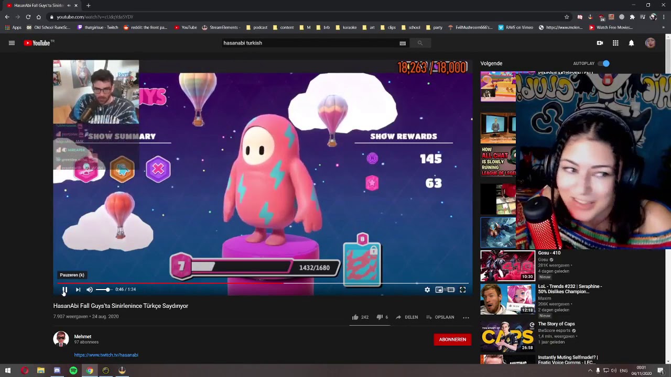The height and width of the screenshot is (377, 671).
Task: Open the StreamElements bookmark
Action: (x=221, y=27)
